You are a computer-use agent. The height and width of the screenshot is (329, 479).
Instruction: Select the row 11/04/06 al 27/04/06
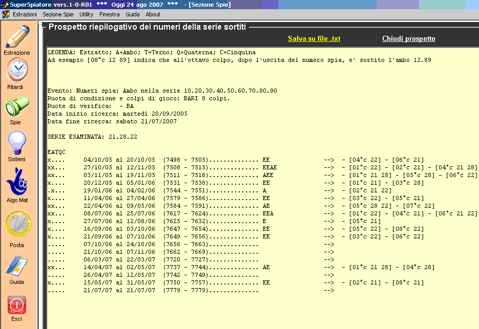[x=236, y=198]
